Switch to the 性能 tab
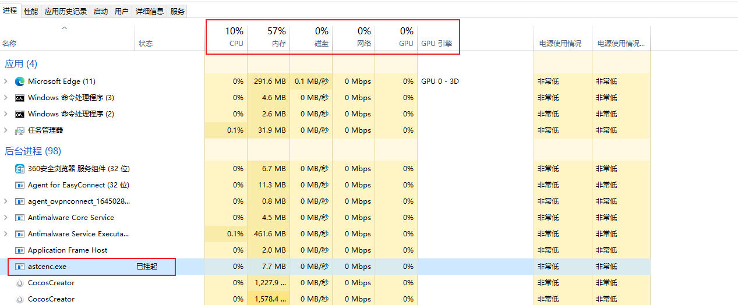Viewport: 738px width, 305px height. pos(31,11)
